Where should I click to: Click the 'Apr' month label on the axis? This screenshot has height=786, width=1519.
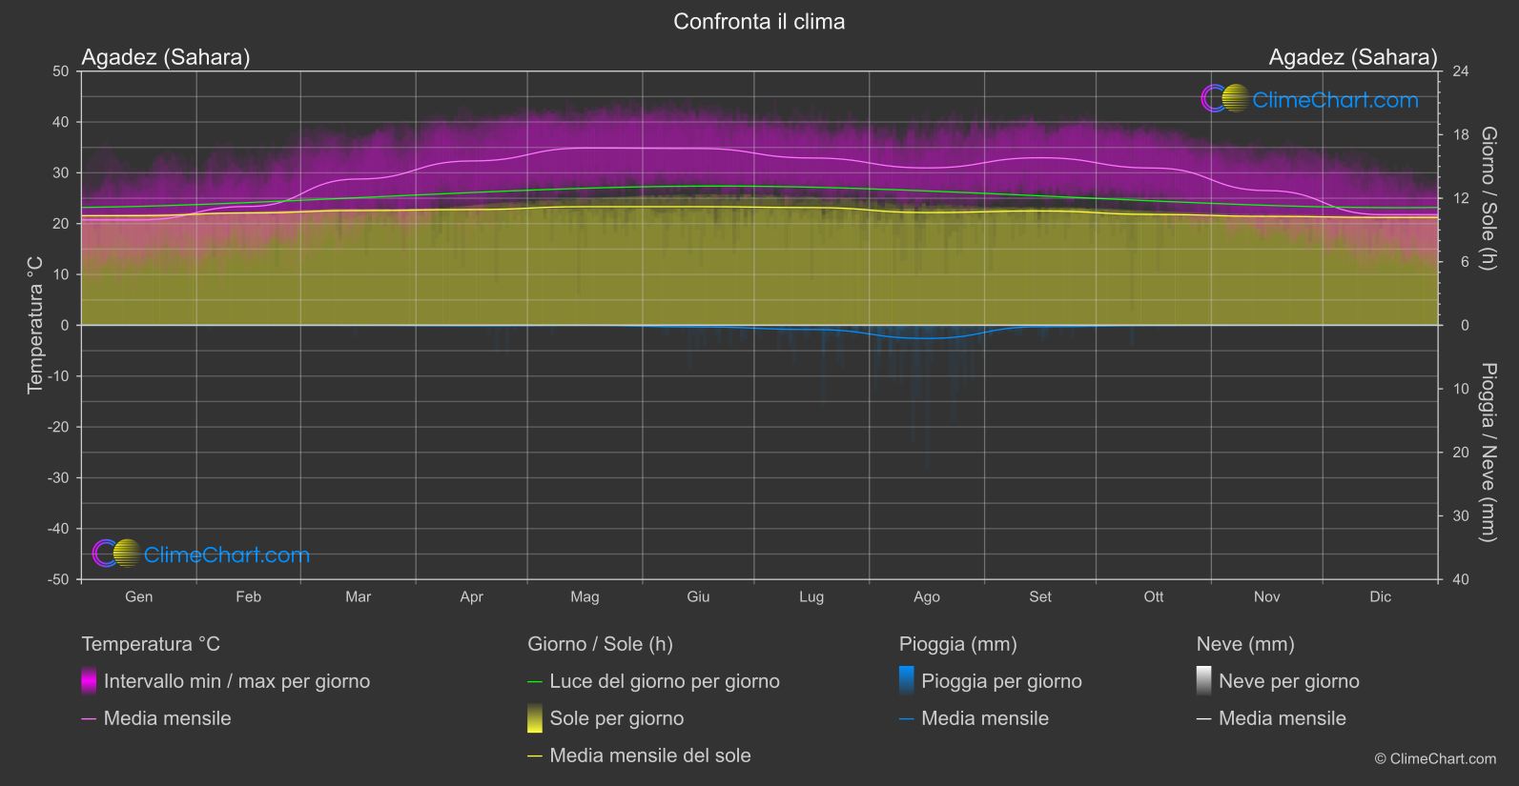click(x=471, y=596)
